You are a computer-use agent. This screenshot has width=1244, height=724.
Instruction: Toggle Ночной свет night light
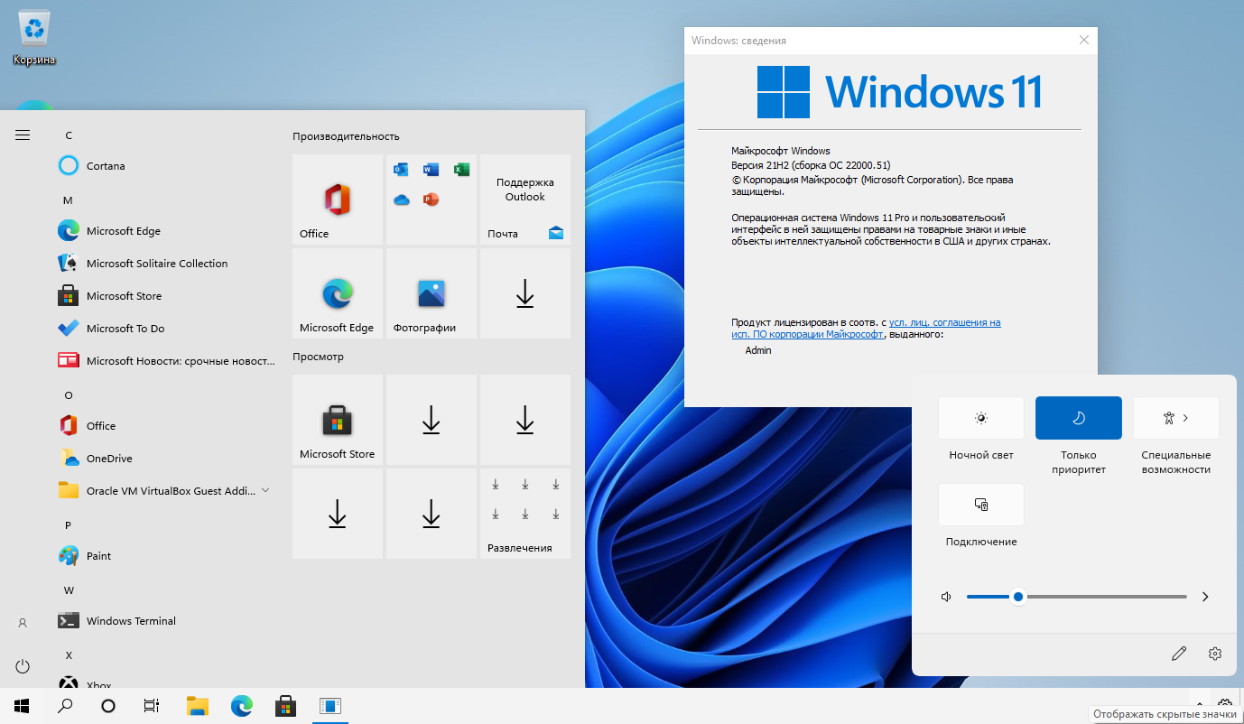coord(981,418)
